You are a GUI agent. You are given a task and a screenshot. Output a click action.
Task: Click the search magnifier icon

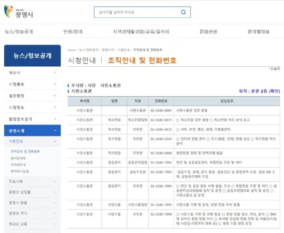tap(183, 12)
